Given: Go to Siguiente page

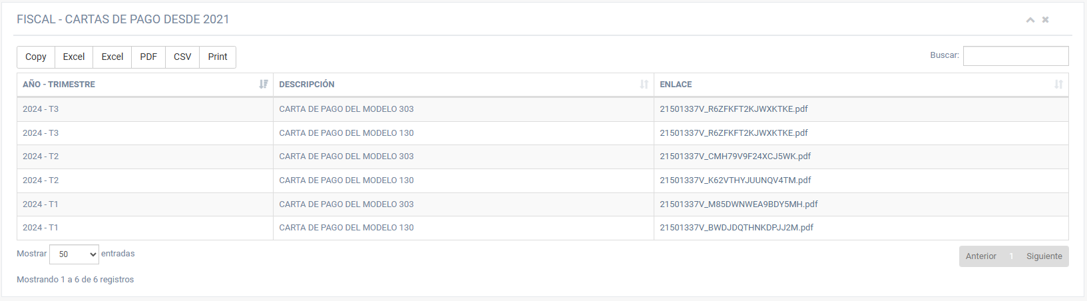Looking at the screenshot, I should (x=1044, y=256).
